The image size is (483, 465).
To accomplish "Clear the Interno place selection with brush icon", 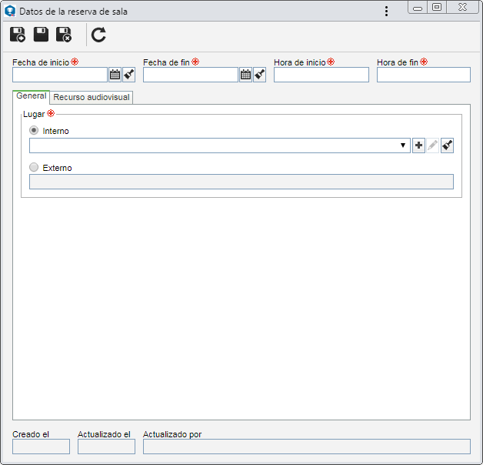I will click(447, 146).
